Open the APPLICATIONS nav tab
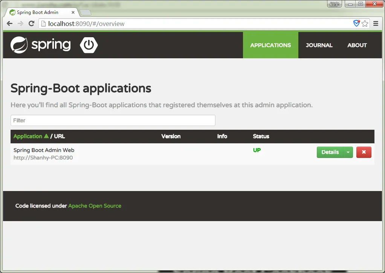The width and height of the screenshot is (385, 273). pos(270,45)
